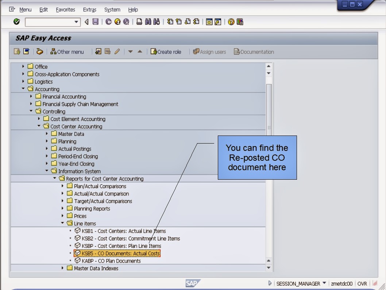Image resolution: width=386 pixels, height=290 pixels.
Task: Expand Master Data folder under Cost Center Accounting
Action: (x=47, y=134)
